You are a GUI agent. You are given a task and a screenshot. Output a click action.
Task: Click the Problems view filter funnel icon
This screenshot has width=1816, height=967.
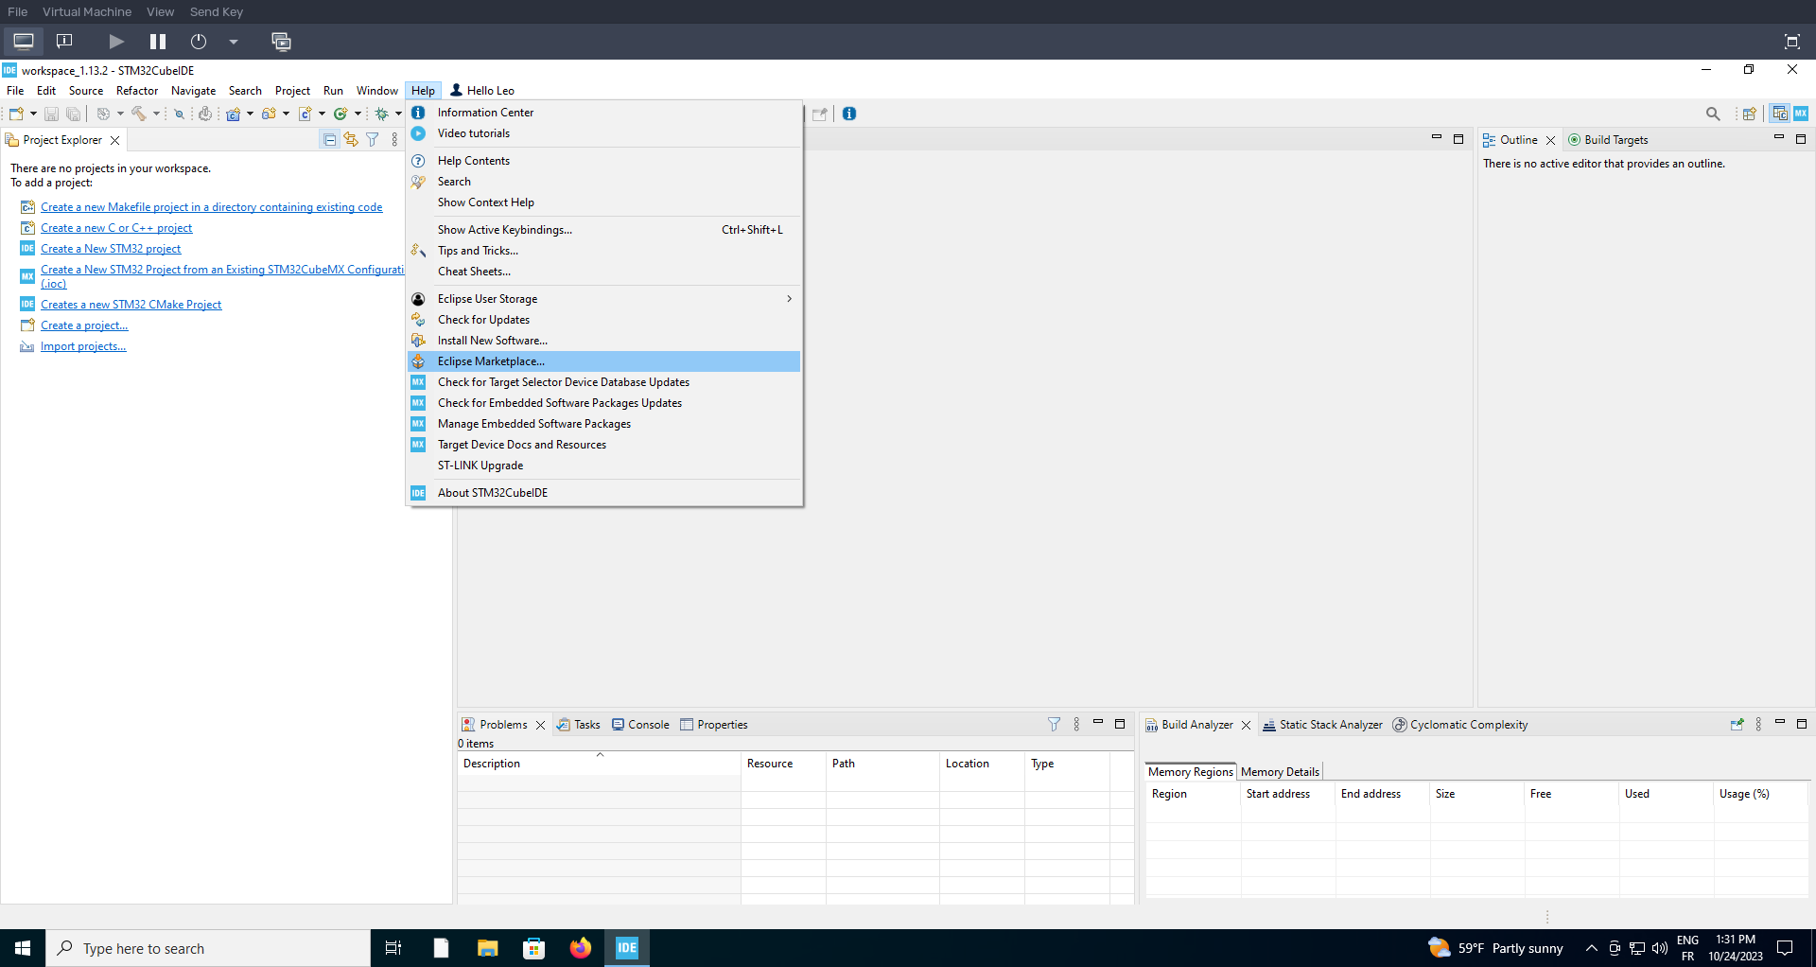click(x=1054, y=725)
